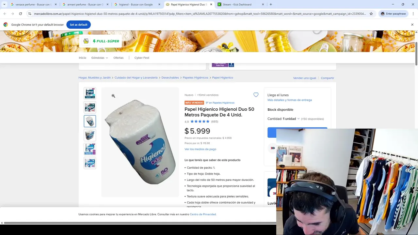Image resolution: width=418 pixels, height=235 pixels.
Task: Open Papeles Higiénicos breadcrumb link
Action: click(195, 78)
